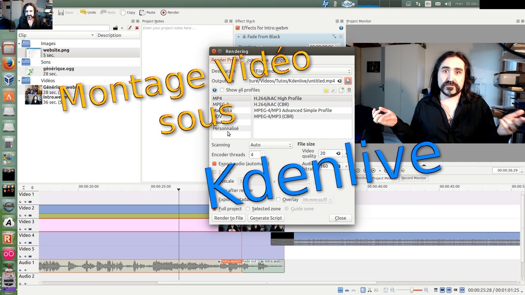The image size is (525, 295).
Task: Click the fit zoom to project icon
Action: coord(385,290)
